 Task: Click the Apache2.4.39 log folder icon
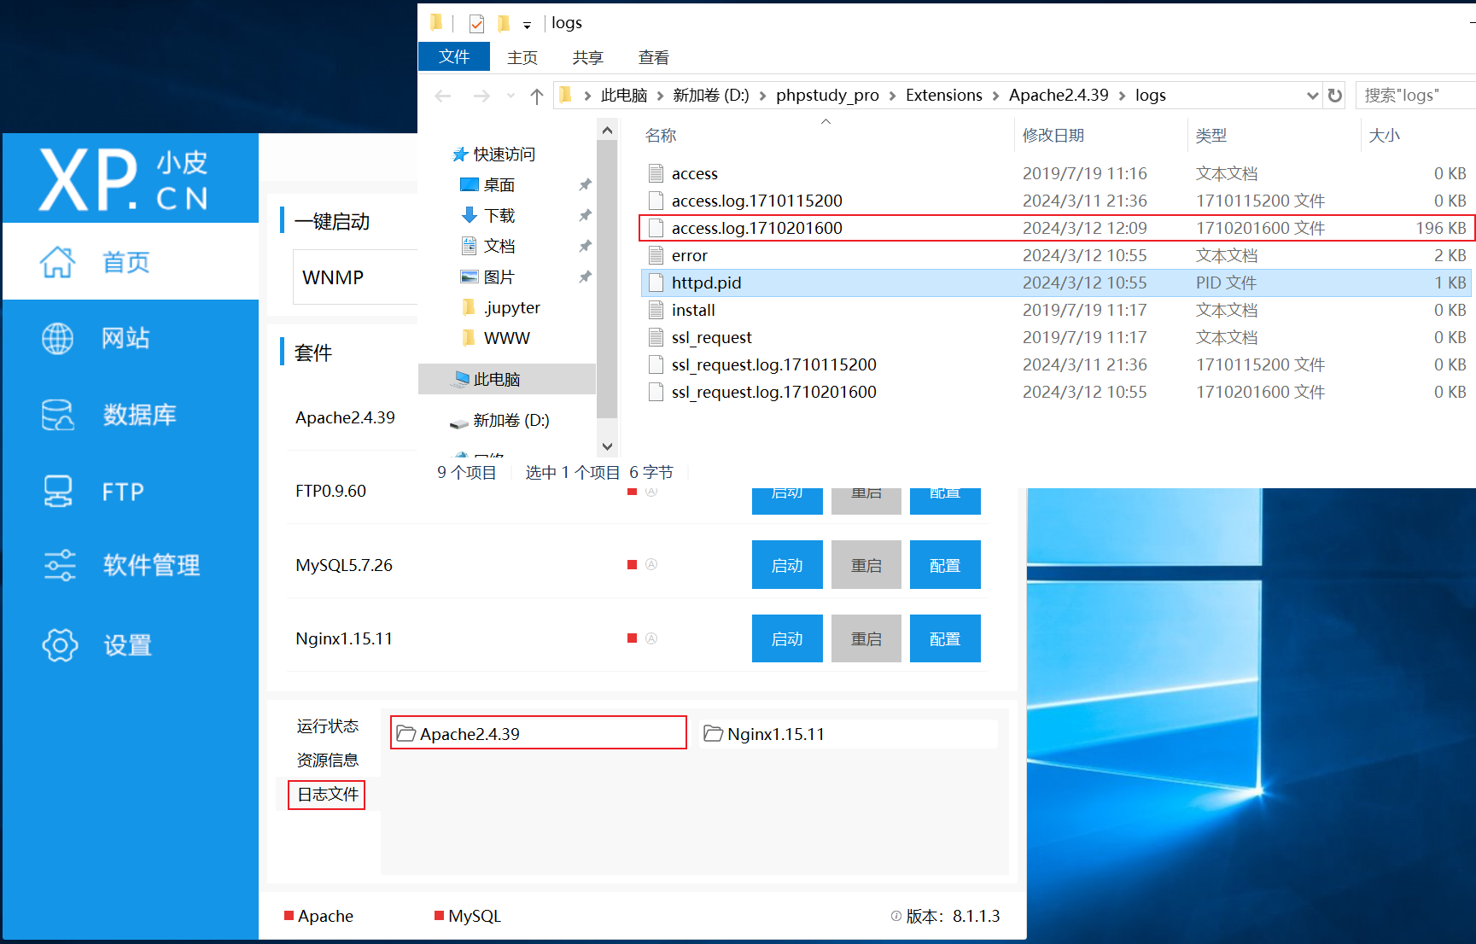(x=406, y=734)
